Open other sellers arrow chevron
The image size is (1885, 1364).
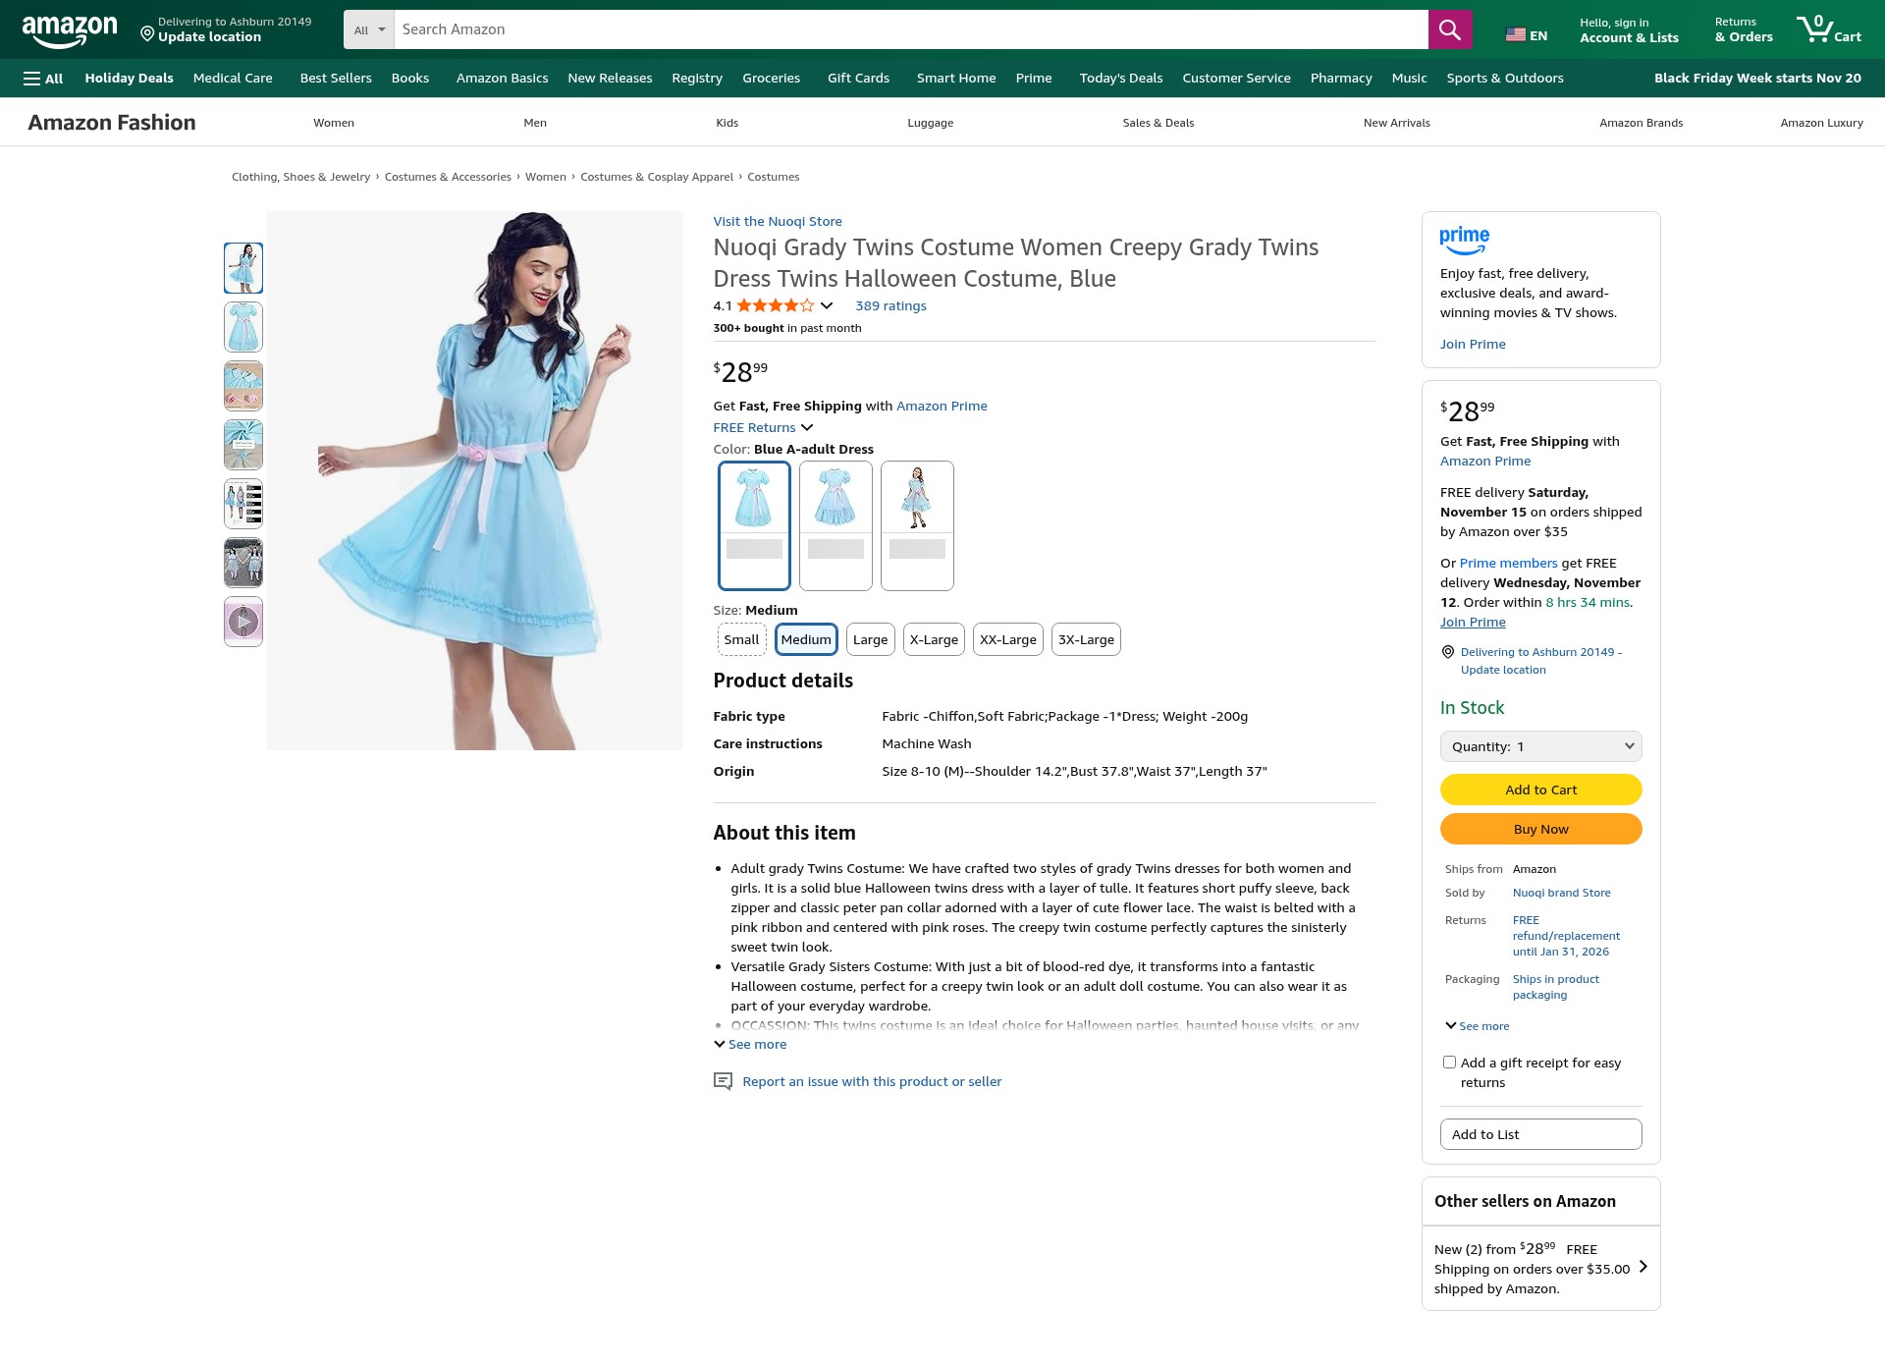point(1643,1267)
